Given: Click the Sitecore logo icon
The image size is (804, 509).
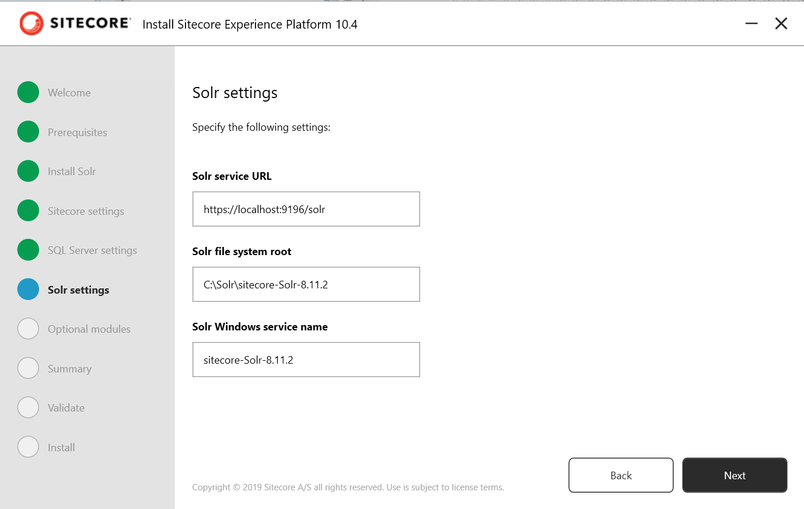Looking at the screenshot, I should click(32, 23).
